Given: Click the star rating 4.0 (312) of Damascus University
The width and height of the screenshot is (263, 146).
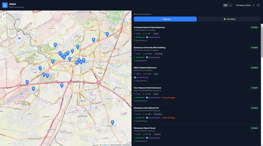Looking at the screenshot, I should [147, 54].
